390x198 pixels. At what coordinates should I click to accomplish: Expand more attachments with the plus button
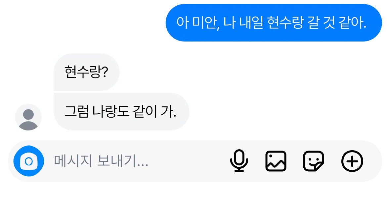(352, 161)
